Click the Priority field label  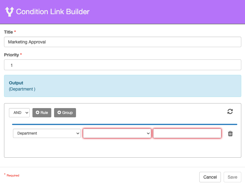(11, 55)
